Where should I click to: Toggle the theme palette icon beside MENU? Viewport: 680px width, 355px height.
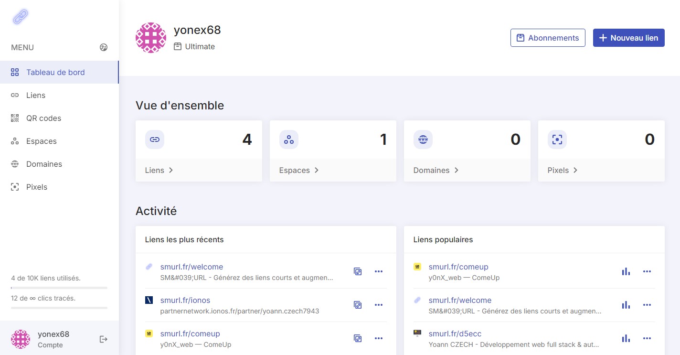point(104,47)
